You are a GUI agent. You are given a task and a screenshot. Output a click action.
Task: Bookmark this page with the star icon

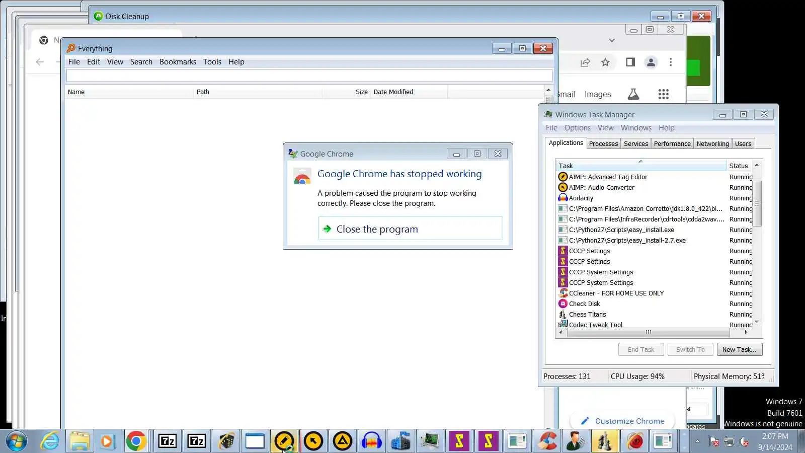coord(605,62)
